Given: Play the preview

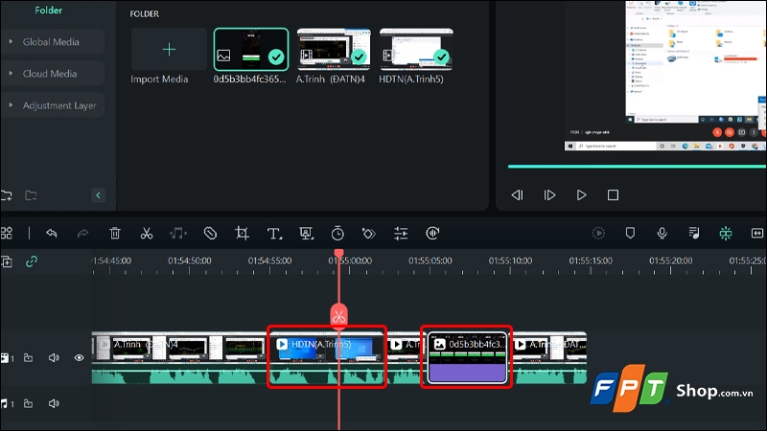Looking at the screenshot, I should (x=581, y=195).
